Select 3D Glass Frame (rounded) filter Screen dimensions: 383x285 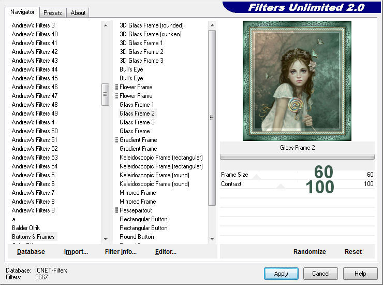[x=152, y=25]
